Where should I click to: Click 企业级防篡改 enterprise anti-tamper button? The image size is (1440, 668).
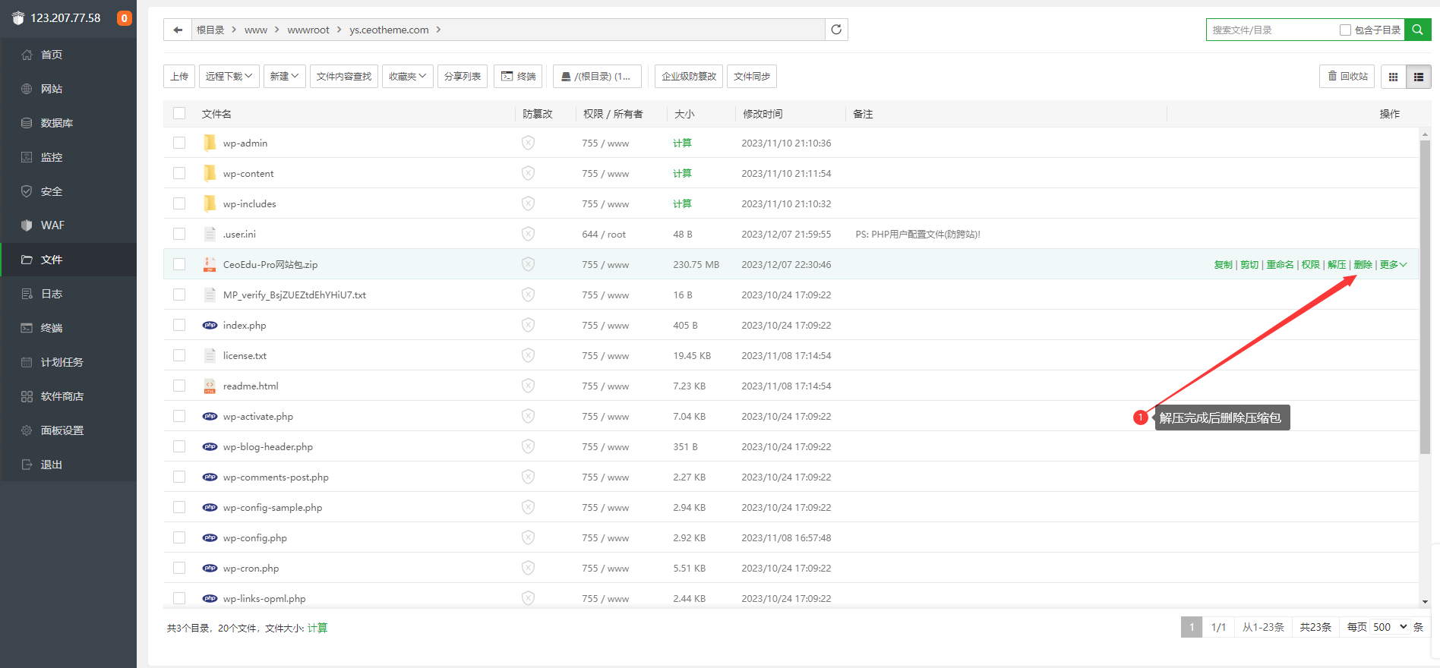click(689, 77)
